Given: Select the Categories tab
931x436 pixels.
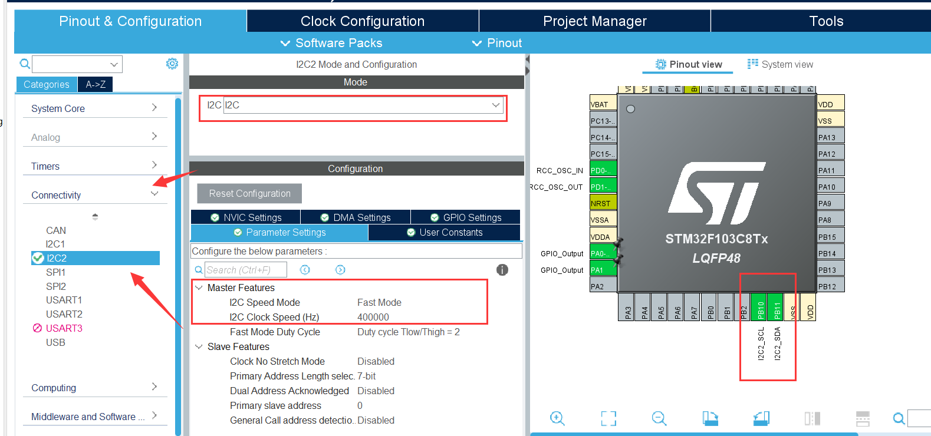Looking at the screenshot, I should click(x=47, y=84).
